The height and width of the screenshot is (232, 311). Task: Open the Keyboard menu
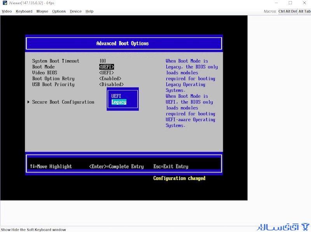[x=24, y=11]
